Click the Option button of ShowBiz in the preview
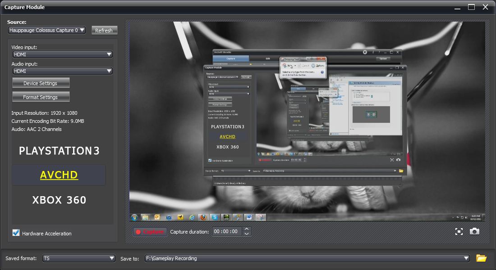This screenshot has height=270, width=496. click(x=383, y=58)
